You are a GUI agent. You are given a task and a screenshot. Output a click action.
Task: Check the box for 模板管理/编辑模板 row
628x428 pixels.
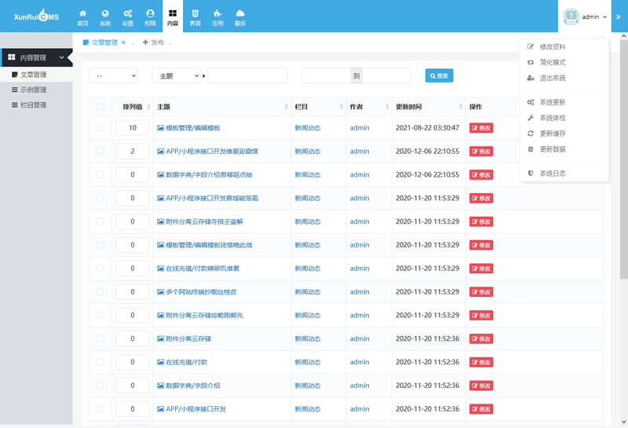point(100,127)
